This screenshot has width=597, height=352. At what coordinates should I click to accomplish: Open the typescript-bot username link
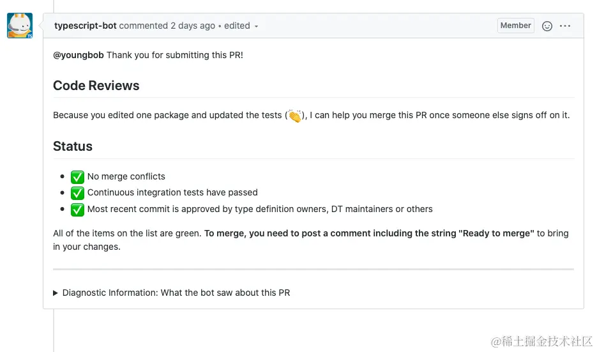tap(86, 26)
